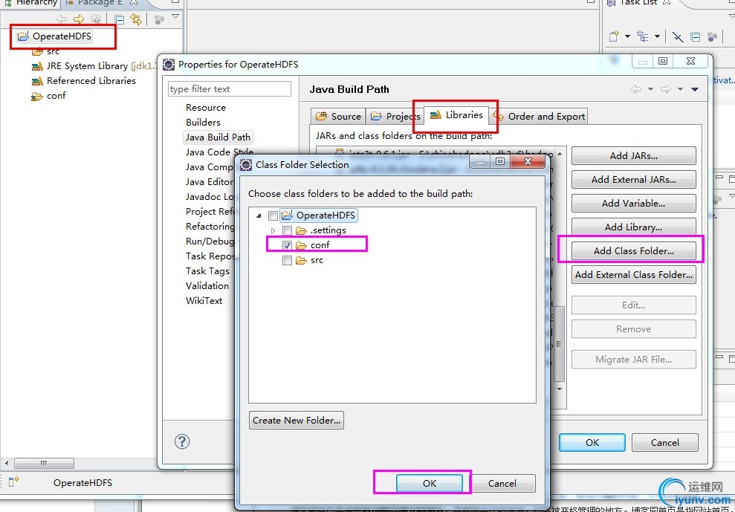The image size is (735, 512).
Task: Select Builders in Properties category list
Action: 203,123
